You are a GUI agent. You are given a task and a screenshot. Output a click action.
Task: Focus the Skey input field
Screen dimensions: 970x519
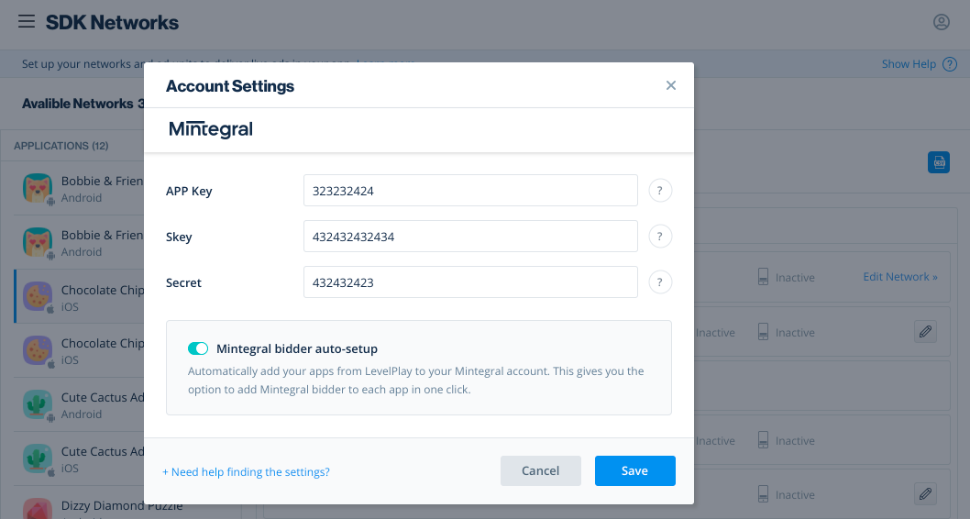[x=470, y=237]
